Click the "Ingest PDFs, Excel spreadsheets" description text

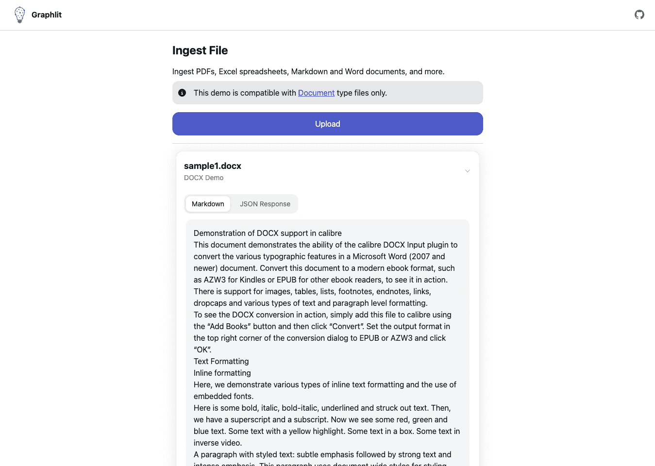point(308,71)
